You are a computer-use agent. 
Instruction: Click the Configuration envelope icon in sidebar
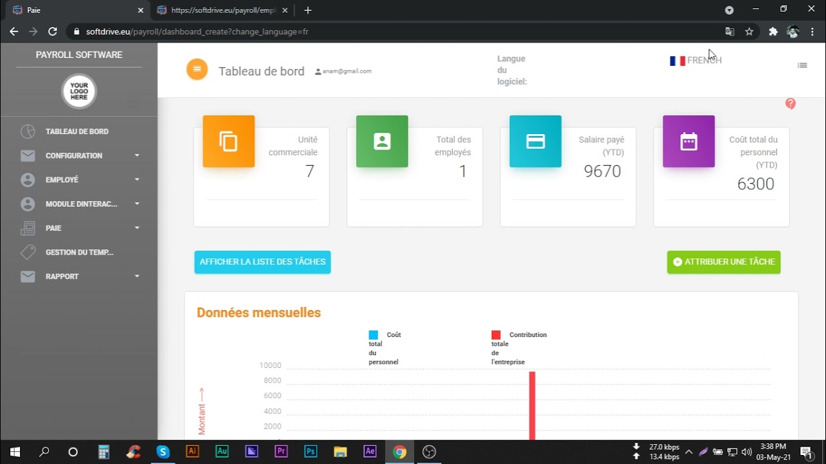(28, 155)
